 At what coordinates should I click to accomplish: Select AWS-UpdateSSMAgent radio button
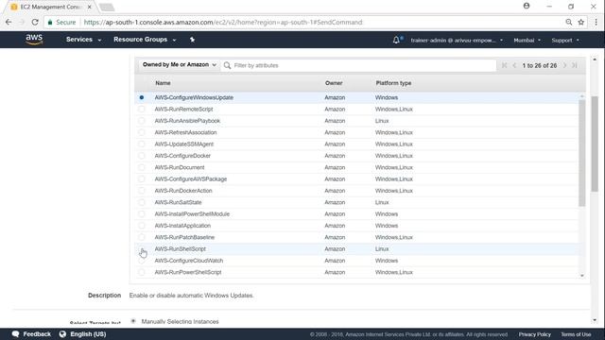click(142, 144)
